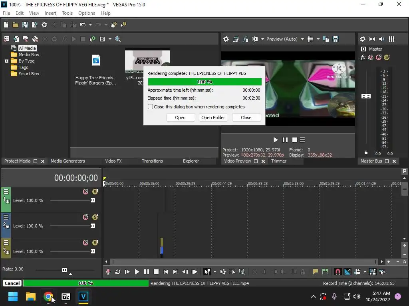409x306 pixels.
Task: Go to the start of the project
Action: (x=166, y=272)
